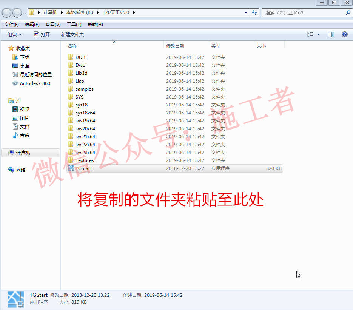
Task: Select the sys18x64 folder icon
Action: [x=71, y=113]
